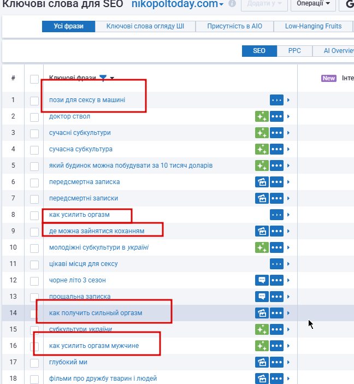Select the Усі фрази tab
This screenshot has width=354, height=384.
click(x=69, y=26)
